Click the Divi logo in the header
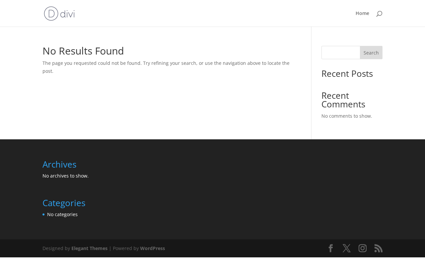 click(x=59, y=13)
